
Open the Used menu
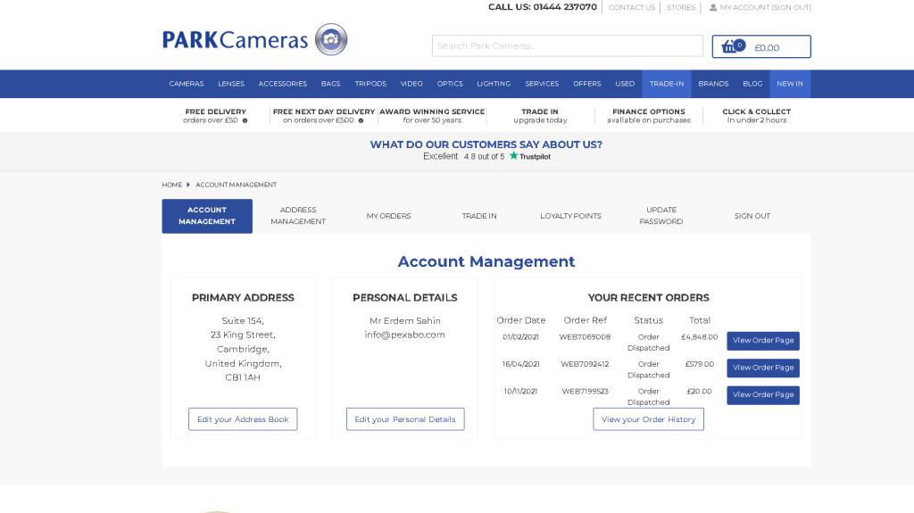(625, 84)
